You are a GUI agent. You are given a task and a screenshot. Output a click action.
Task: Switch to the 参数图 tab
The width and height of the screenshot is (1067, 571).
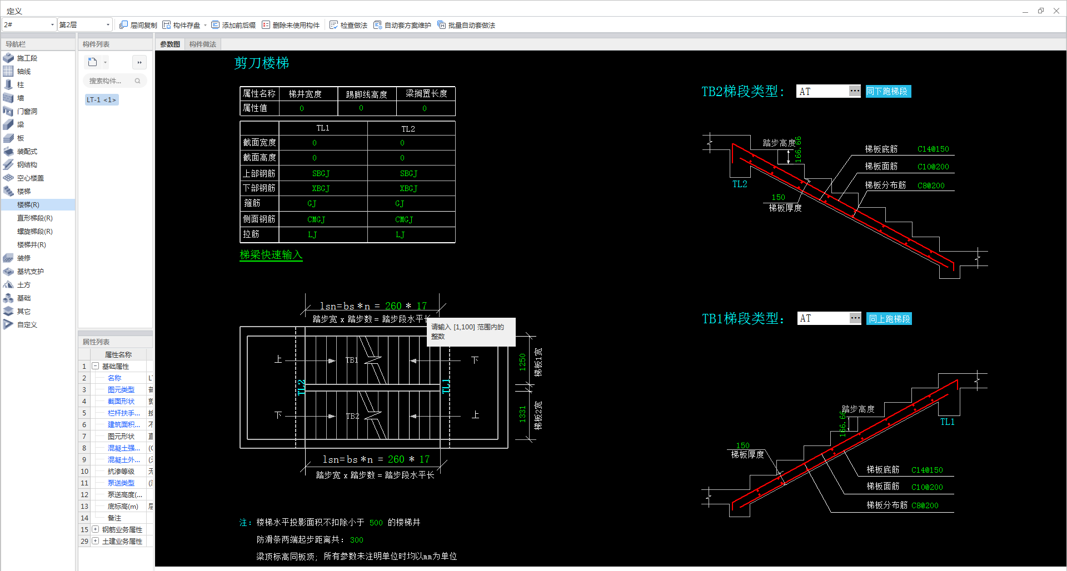[170, 44]
